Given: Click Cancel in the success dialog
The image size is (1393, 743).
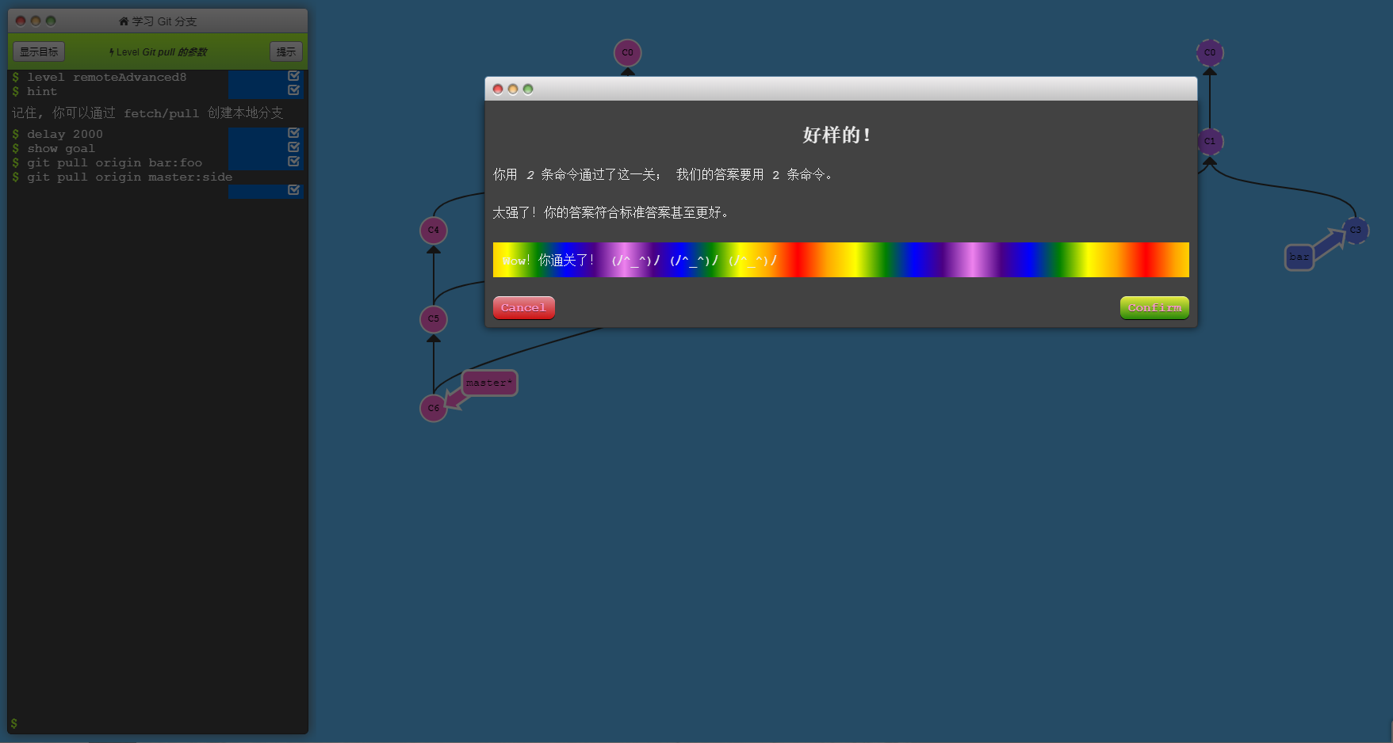Looking at the screenshot, I should pyautogui.click(x=523, y=307).
